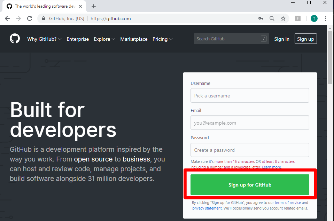The height and width of the screenshot is (221, 334).
Task: Click the Sign up header button
Action: pyautogui.click(x=306, y=39)
